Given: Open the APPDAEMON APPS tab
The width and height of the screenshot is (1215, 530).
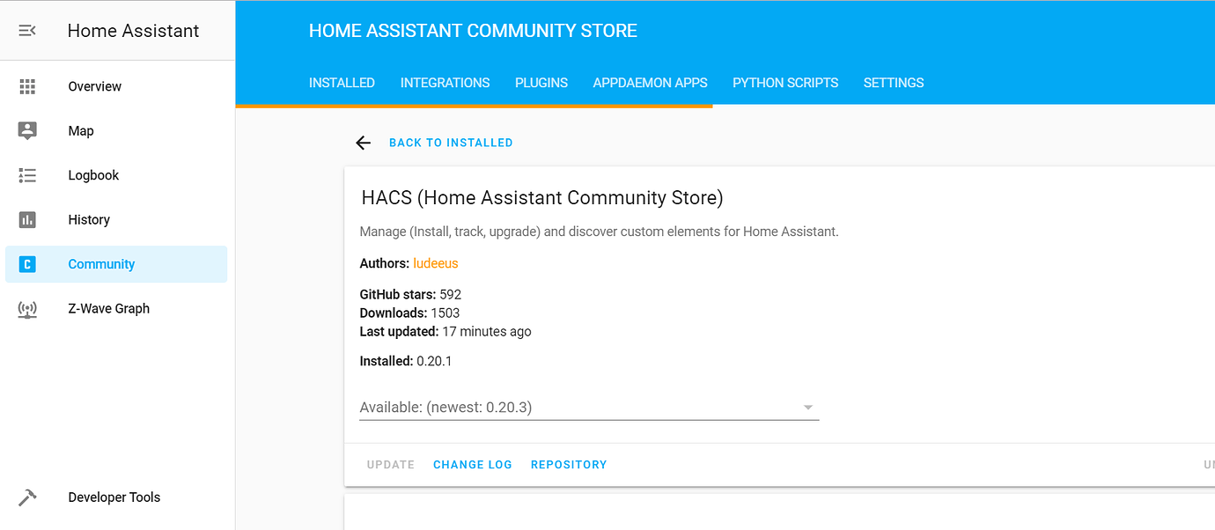Looking at the screenshot, I should point(650,82).
